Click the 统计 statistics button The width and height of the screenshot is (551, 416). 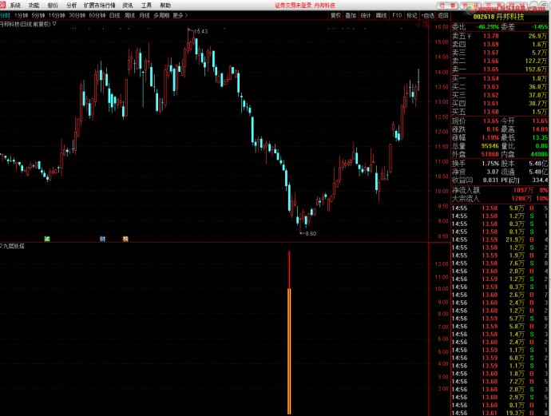366,15
